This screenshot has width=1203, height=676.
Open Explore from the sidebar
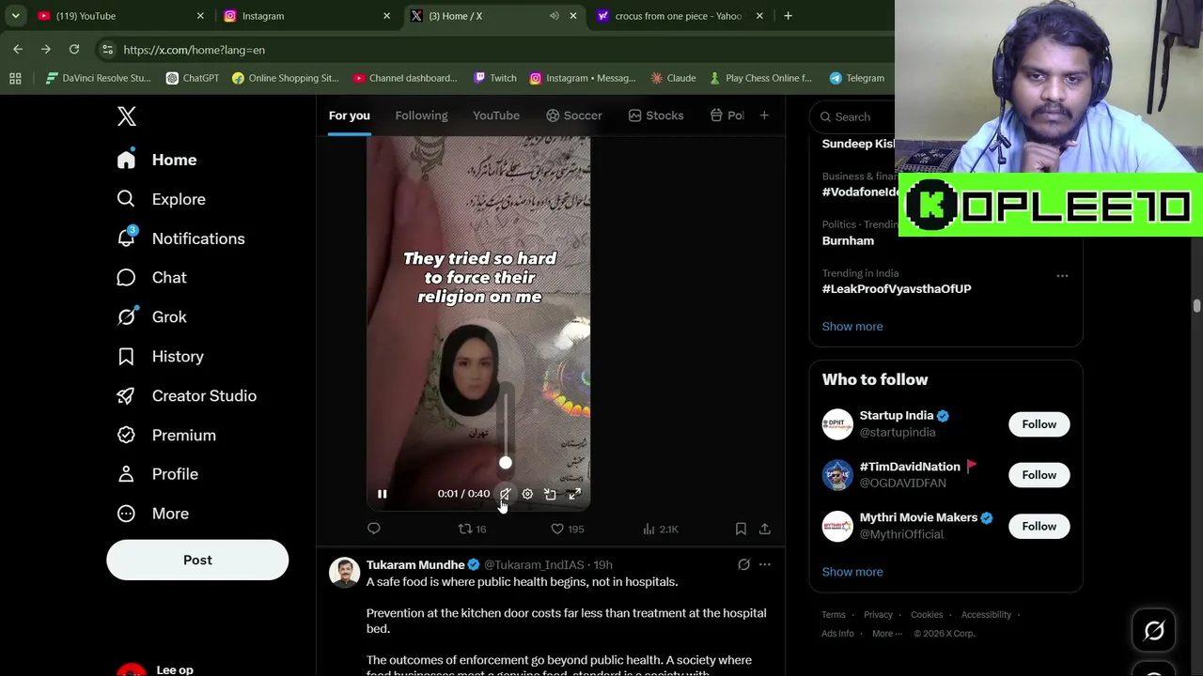pos(161,199)
